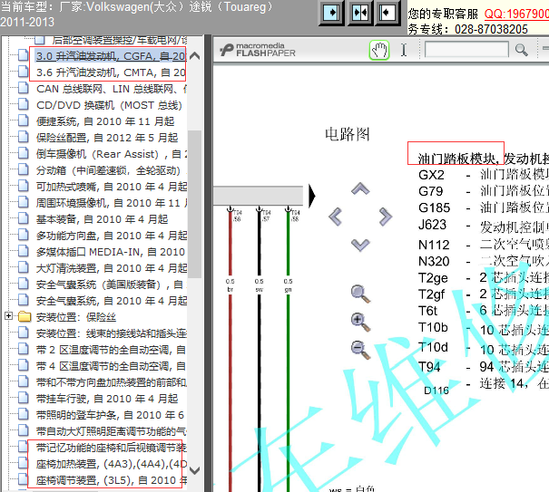
Task: Click the J623 component label
Action: (432, 225)
